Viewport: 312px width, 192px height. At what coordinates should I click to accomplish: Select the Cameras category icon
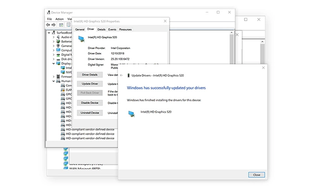58,46
